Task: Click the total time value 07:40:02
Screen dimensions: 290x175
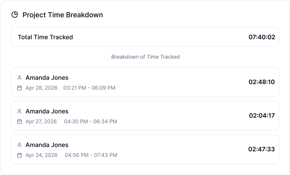Action: (x=262, y=37)
